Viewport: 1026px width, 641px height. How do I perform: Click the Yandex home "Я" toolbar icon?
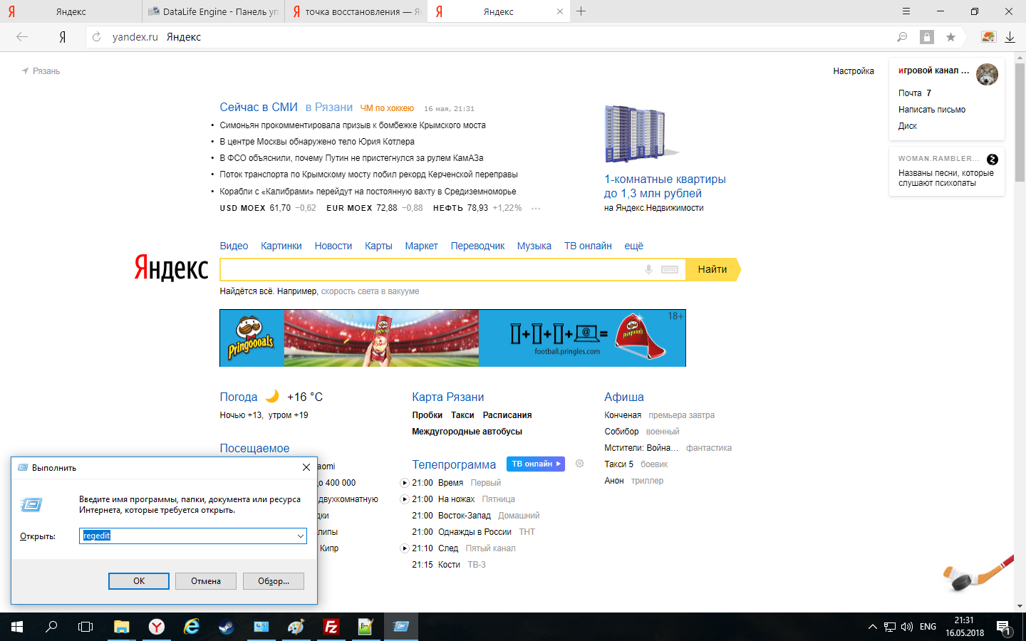pyautogui.click(x=63, y=37)
